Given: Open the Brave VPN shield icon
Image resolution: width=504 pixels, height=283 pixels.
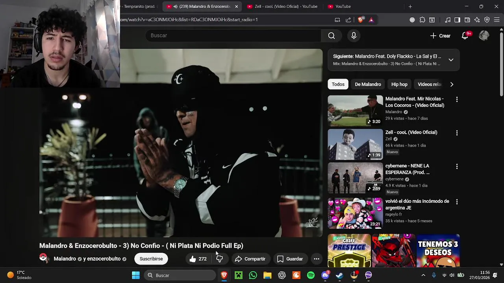Looking at the screenshot, I should click(487, 20).
